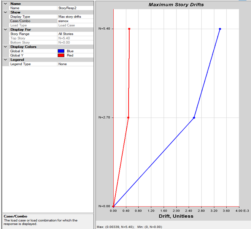Select the Case/Combo 'sismox' value
The image size is (251, 229).
click(75, 21)
